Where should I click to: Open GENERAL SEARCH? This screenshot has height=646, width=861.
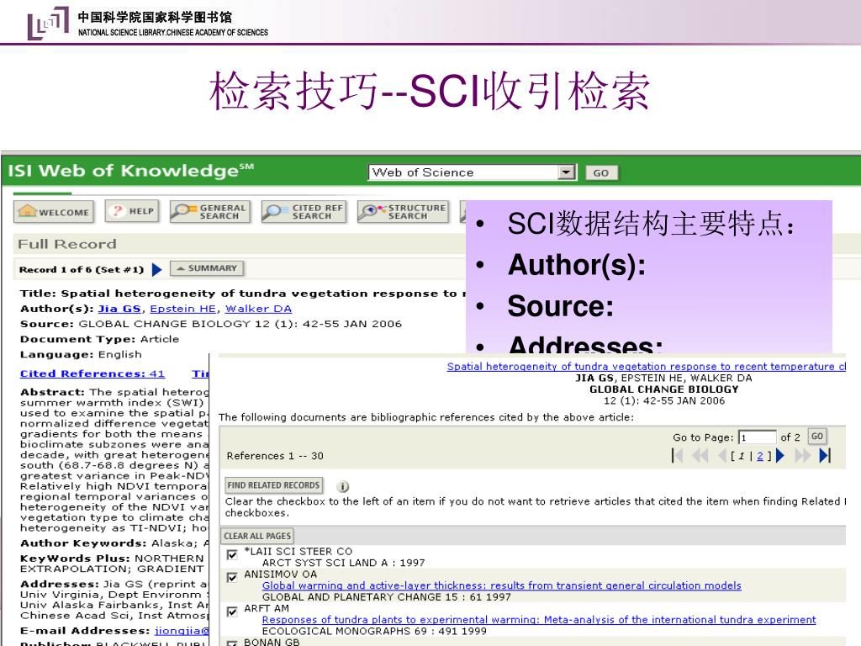pyautogui.click(x=209, y=211)
